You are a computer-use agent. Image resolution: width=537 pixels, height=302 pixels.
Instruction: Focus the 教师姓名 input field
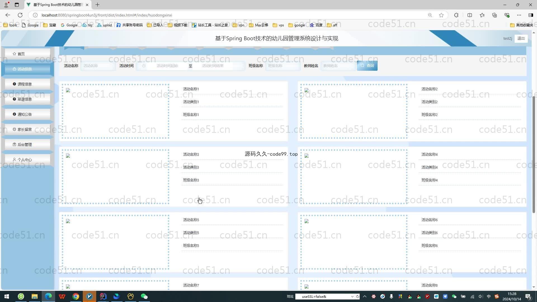click(x=338, y=66)
